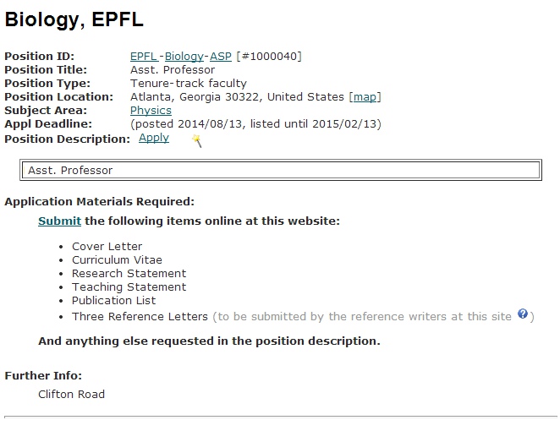Viewport: 560px width, 431px height.
Task: Click the Clifton Road further info text
Action: click(x=71, y=395)
